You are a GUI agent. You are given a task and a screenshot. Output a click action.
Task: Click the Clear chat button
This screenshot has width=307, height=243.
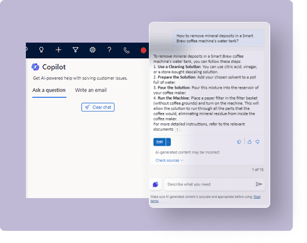tap(98, 107)
